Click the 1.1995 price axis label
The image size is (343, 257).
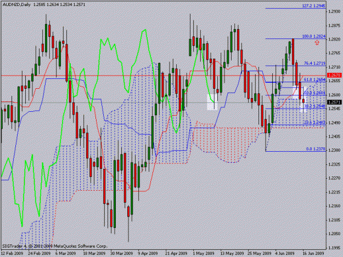tap(334, 248)
